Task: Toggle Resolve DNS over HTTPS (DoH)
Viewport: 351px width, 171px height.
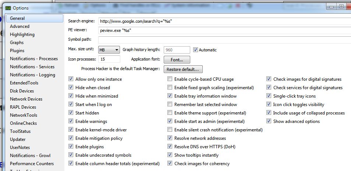Action: pyautogui.click(x=170, y=147)
